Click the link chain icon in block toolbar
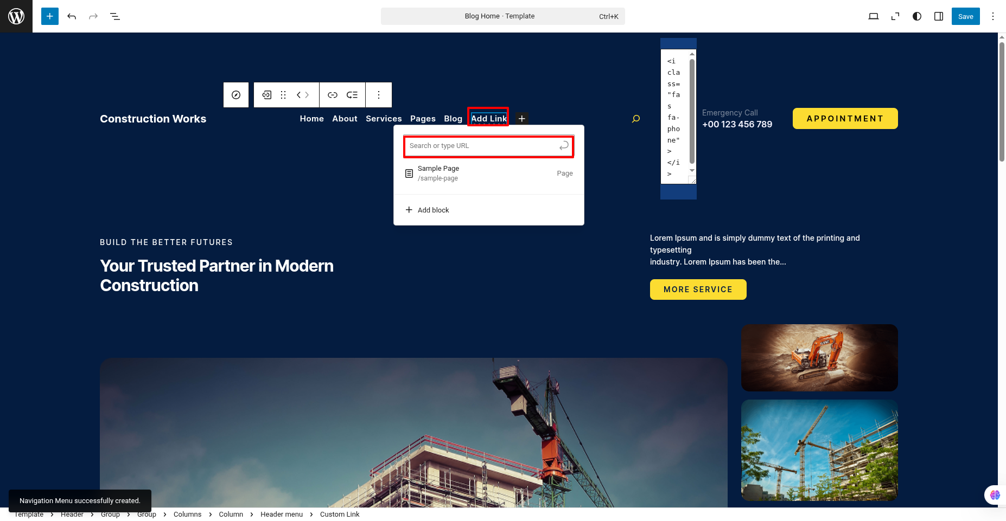This screenshot has width=1006, height=521. [333, 95]
